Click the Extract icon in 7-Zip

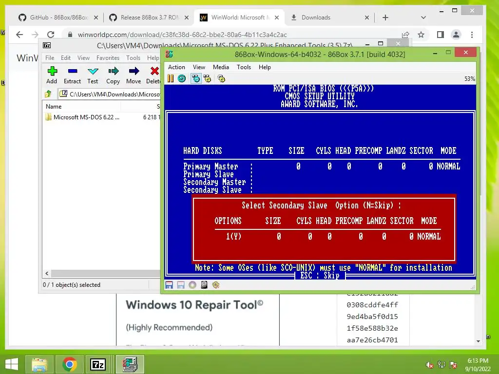(x=72, y=75)
